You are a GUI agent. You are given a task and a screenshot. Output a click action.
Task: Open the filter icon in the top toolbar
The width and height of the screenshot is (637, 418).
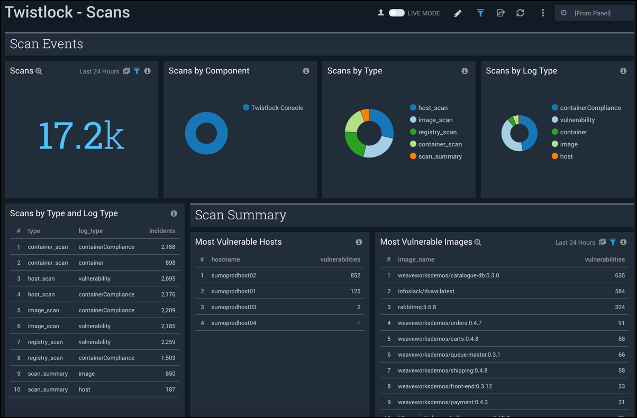(480, 13)
